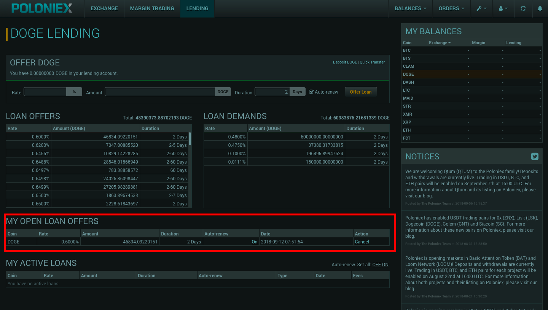Open the user account menu
The height and width of the screenshot is (310, 548).
click(503, 8)
